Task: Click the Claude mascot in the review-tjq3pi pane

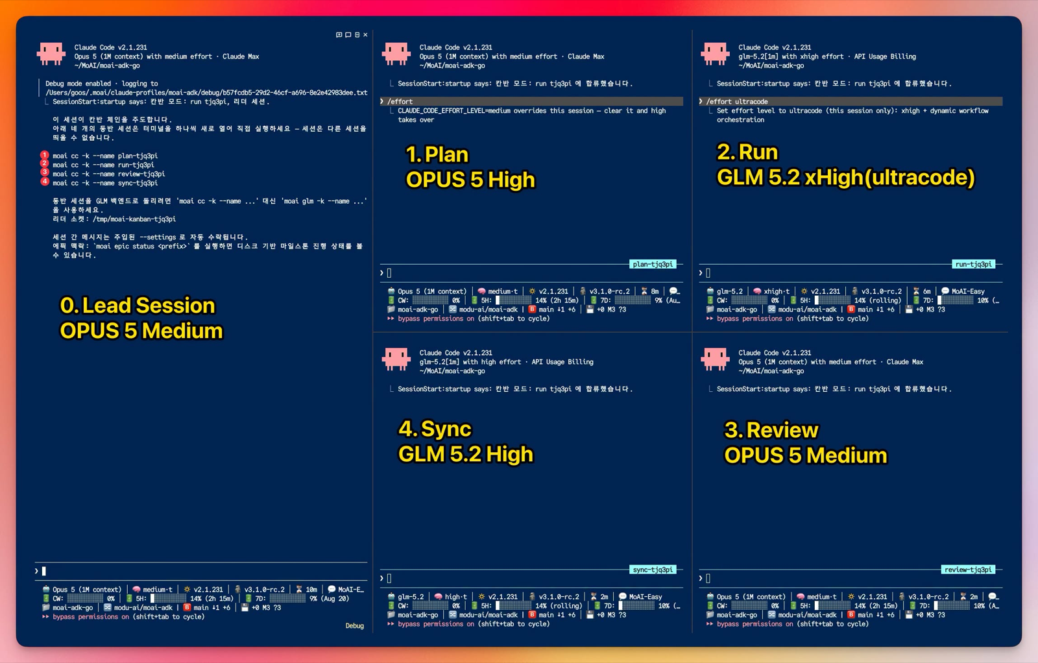Action: coord(716,359)
